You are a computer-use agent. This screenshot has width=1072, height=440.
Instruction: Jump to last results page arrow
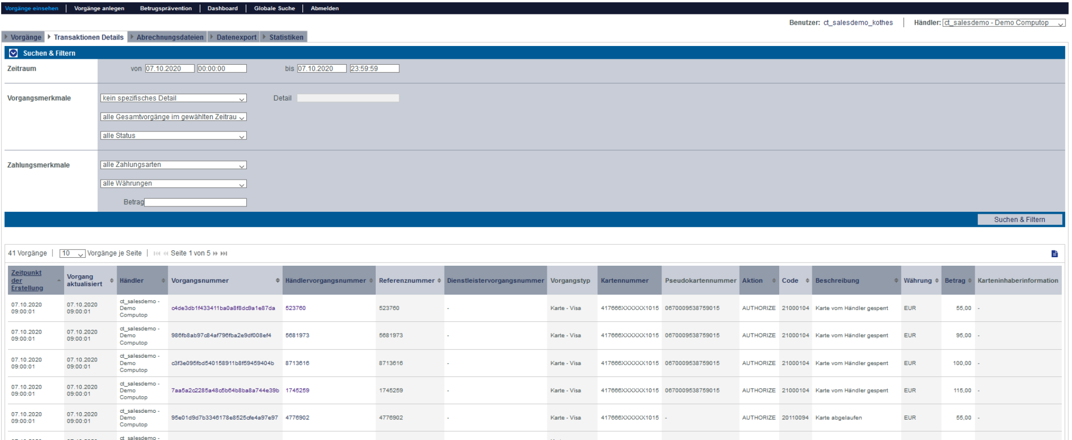[x=224, y=253]
